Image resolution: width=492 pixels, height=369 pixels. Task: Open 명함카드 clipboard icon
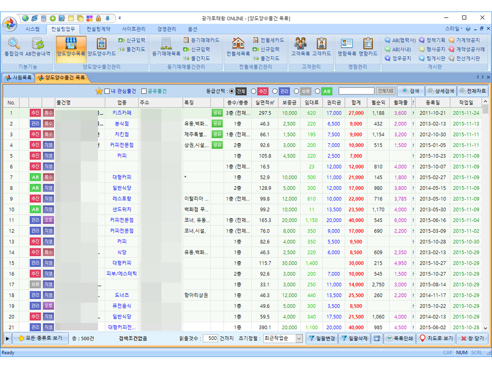click(368, 44)
